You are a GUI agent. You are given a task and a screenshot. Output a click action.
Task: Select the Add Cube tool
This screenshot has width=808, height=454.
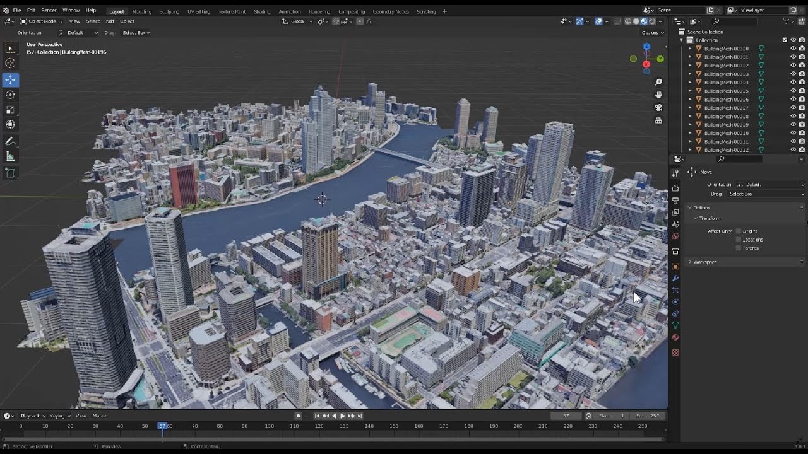[x=10, y=173]
